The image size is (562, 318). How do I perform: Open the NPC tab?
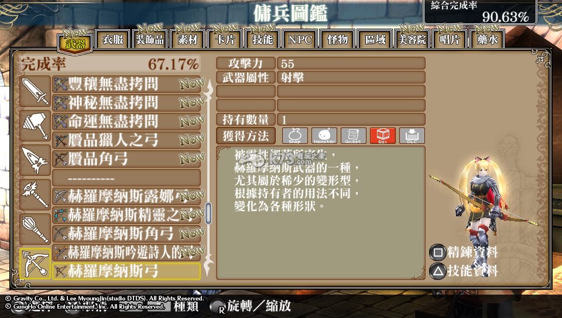[300, 39]
